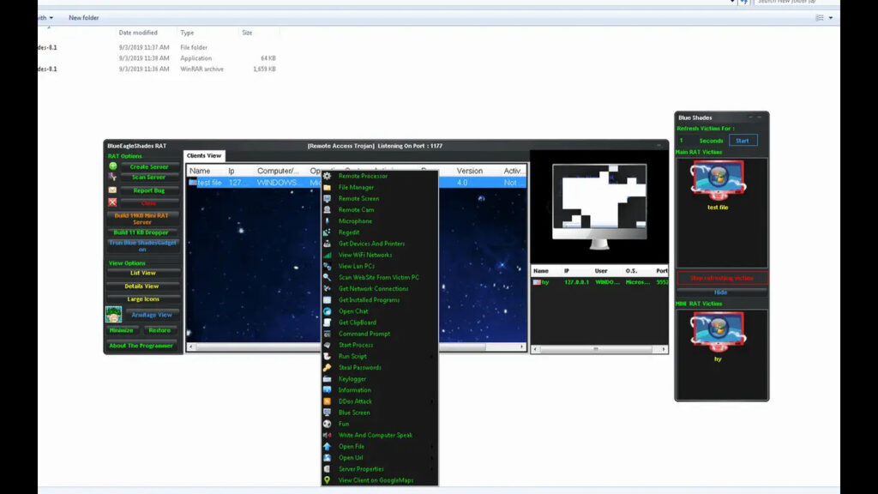
Task: Click the signal bars icon beside View WiFi Networks
Action: click(327, 255)
